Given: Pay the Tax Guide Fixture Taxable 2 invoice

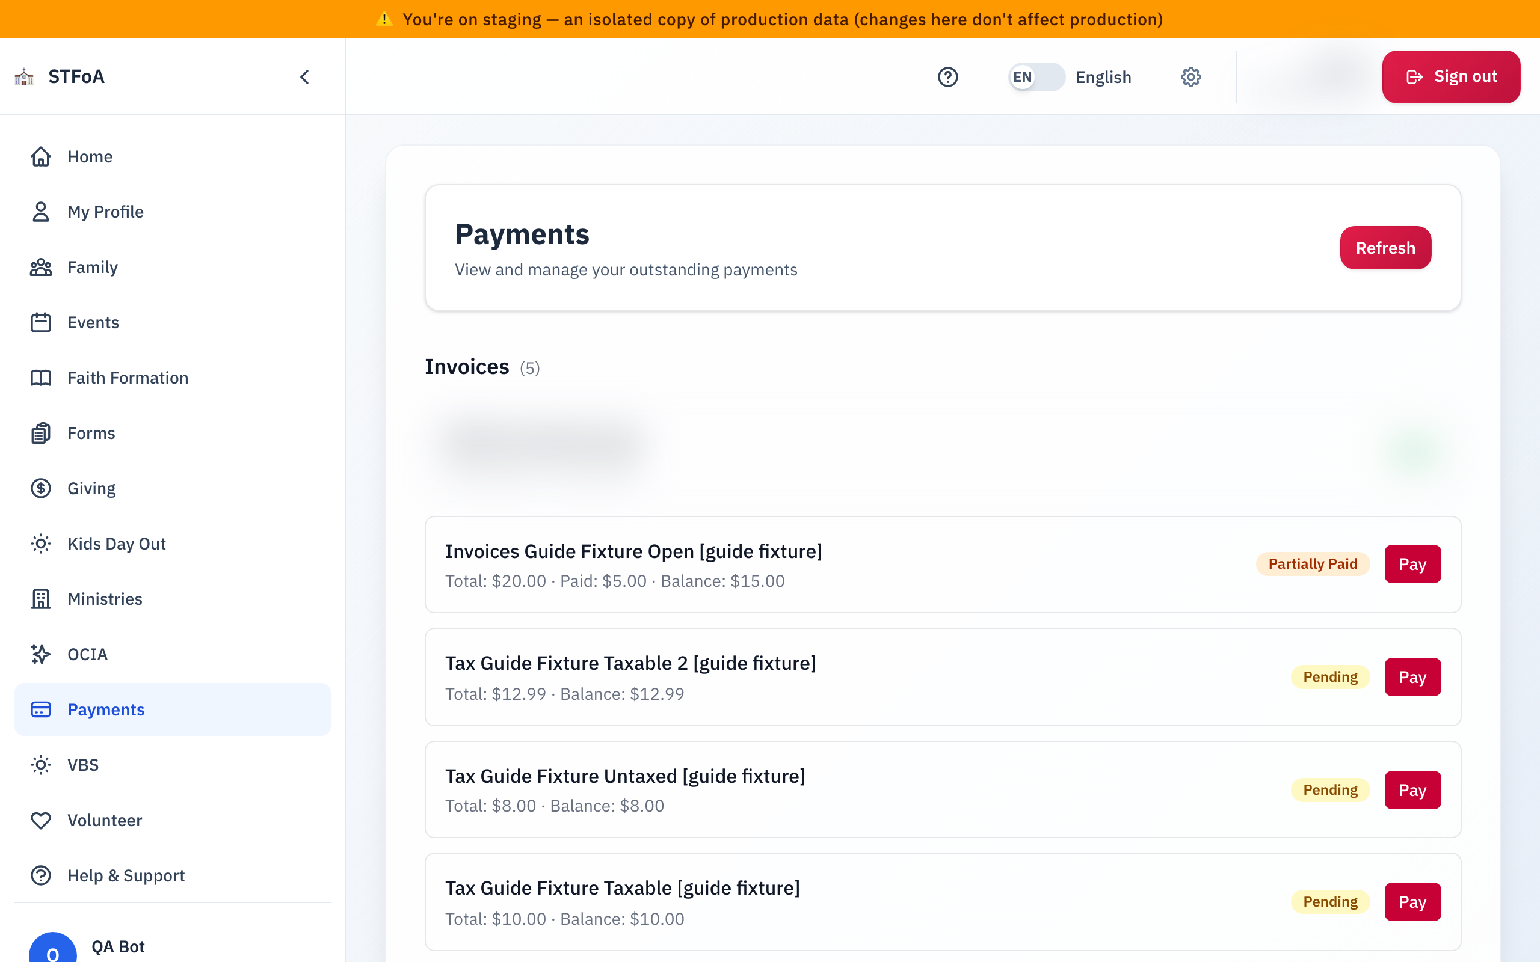Looking at the screenshot, I should tap(1412, 677).
